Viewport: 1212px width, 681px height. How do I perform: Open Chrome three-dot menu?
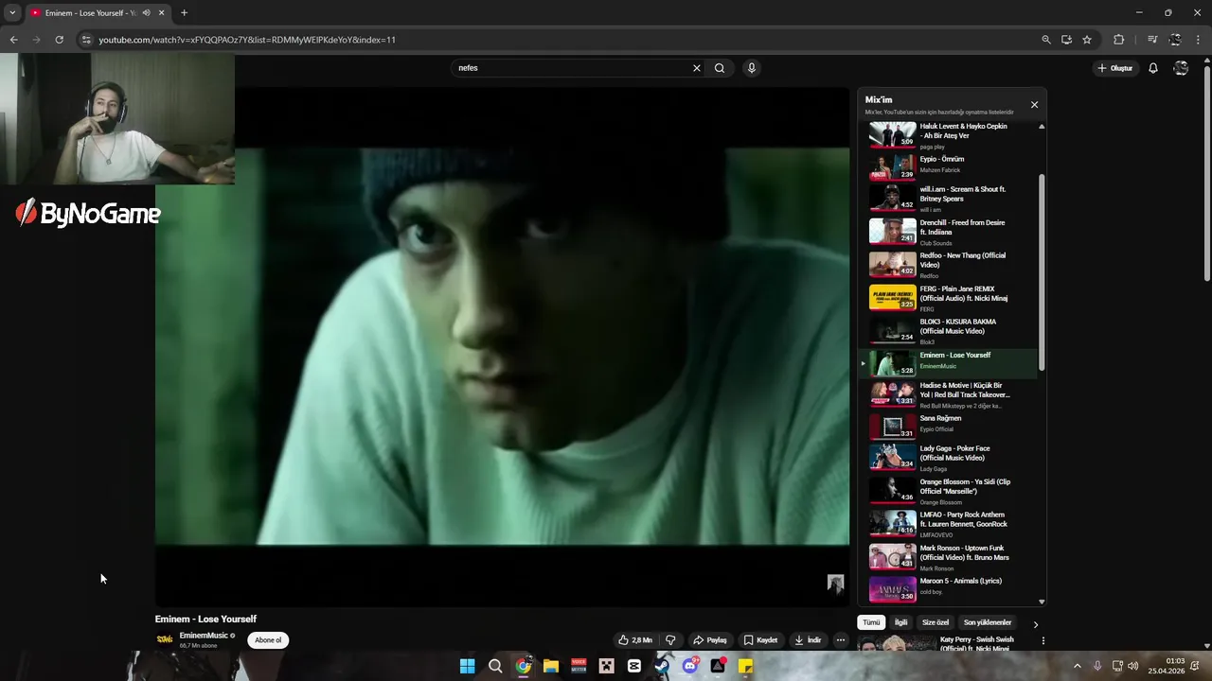pyautogui.click(x=1199, y=40)
